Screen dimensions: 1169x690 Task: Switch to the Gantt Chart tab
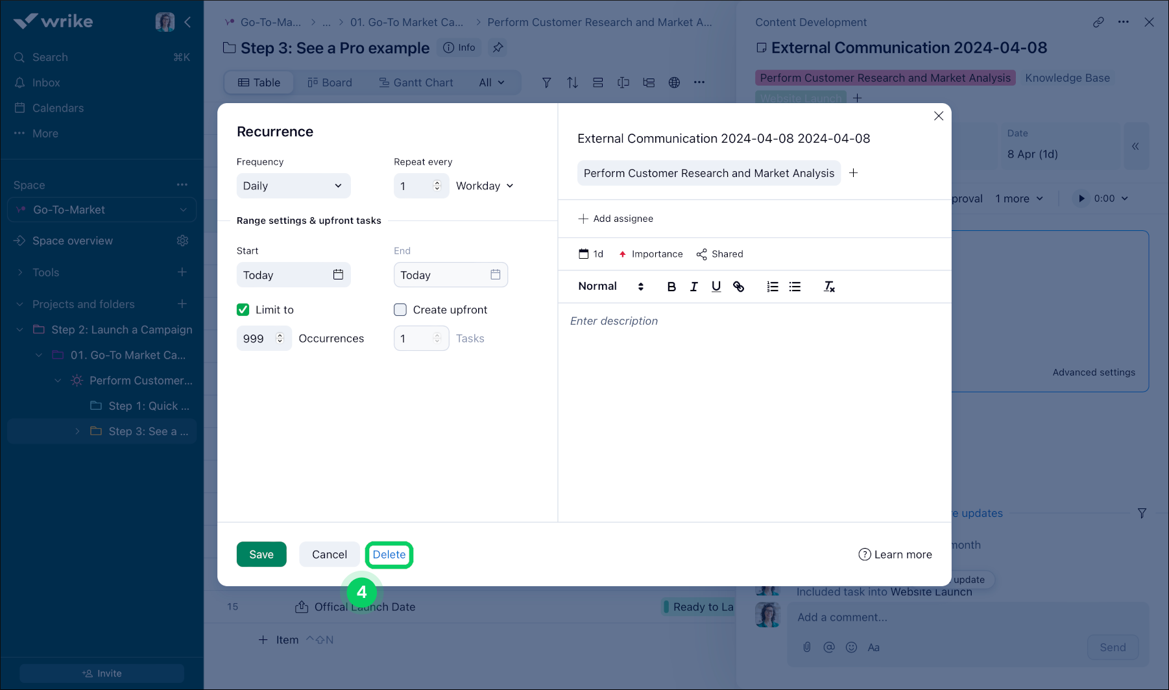coord(416,82)
